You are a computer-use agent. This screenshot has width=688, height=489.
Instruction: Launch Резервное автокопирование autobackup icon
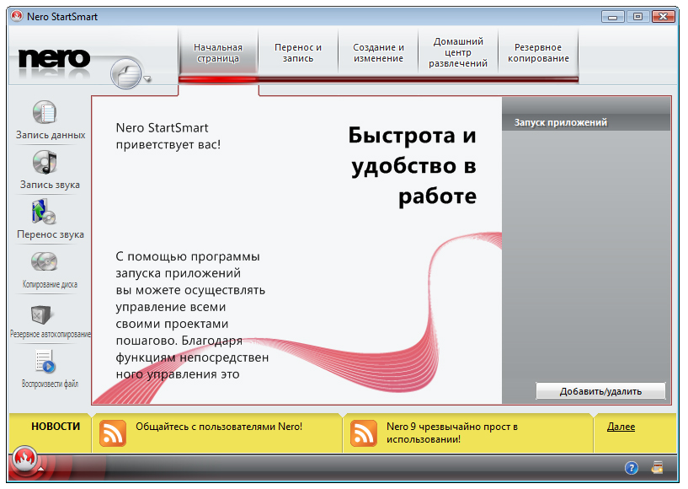[41, 314]
